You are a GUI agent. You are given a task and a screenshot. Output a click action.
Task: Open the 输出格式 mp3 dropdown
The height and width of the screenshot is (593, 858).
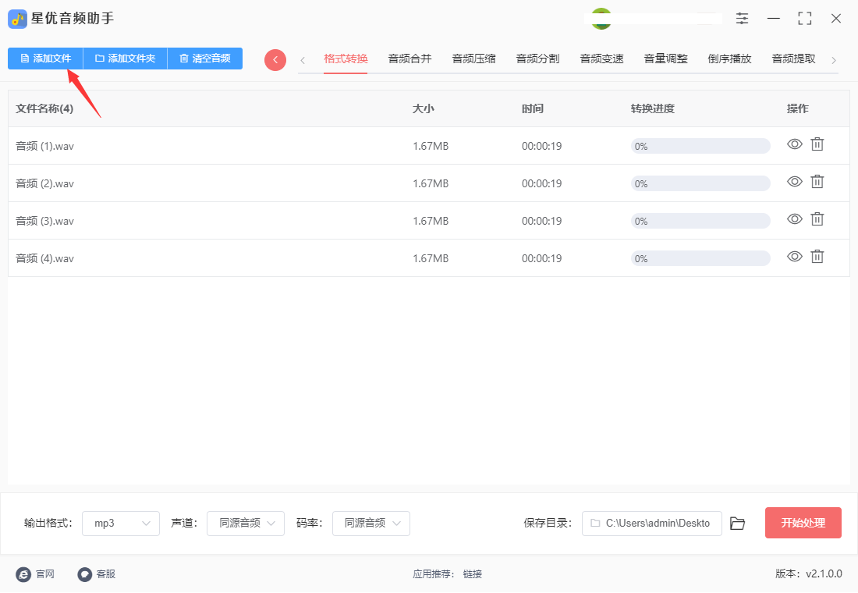coord(121,524)
